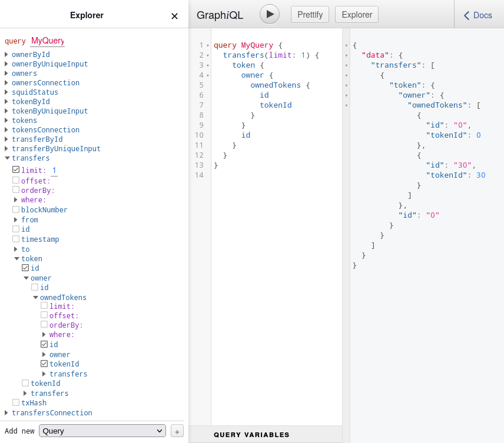Screen dimensions: 504x443
Task: Expand the to field
Action: click(x=15, y=249)
